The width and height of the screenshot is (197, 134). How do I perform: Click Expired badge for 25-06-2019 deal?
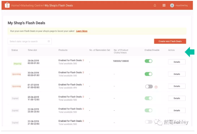15,98
